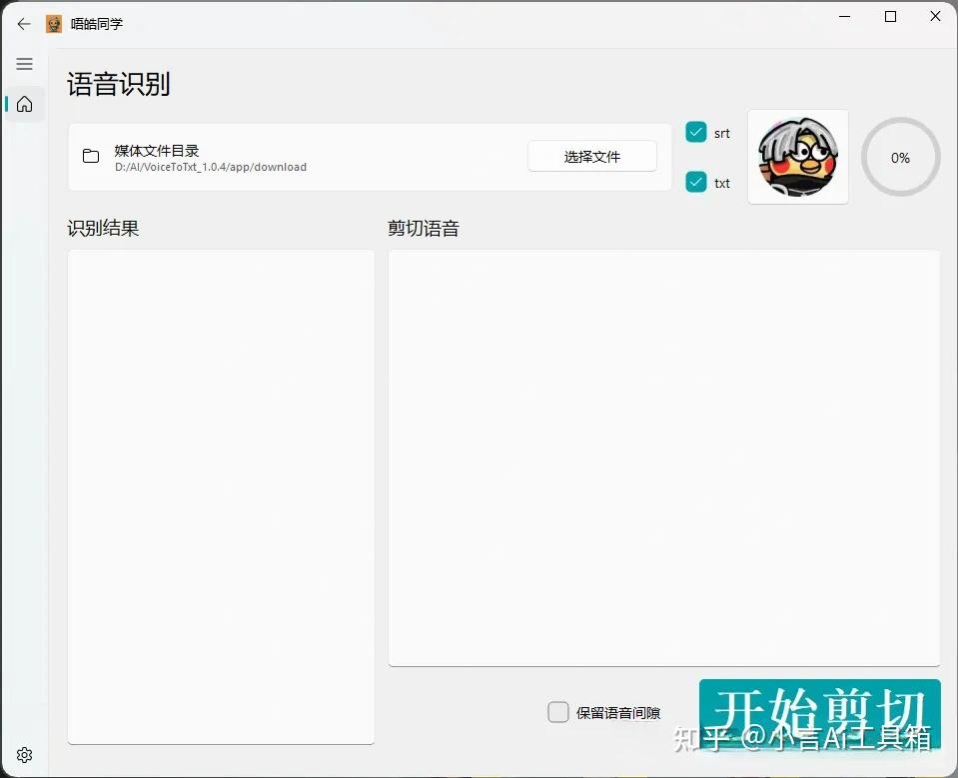
Task: Click the 0% circular progress ring
Action: pos(900,158)
